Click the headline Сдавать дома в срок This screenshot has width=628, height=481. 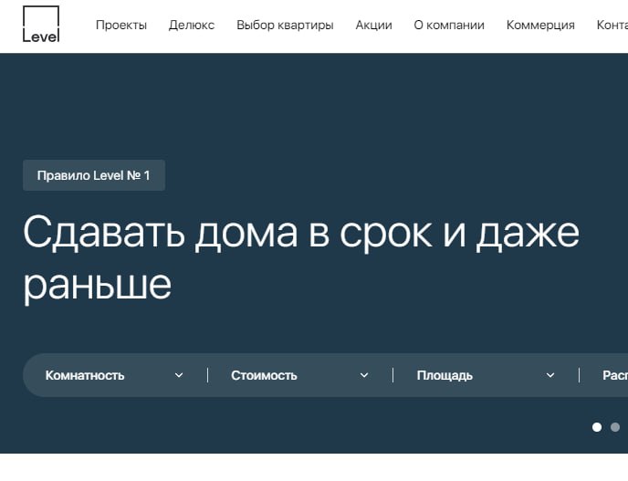[x=227, y=233]
